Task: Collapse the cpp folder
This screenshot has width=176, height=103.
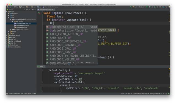Action: pyautogui.click(x=9, y=18)
